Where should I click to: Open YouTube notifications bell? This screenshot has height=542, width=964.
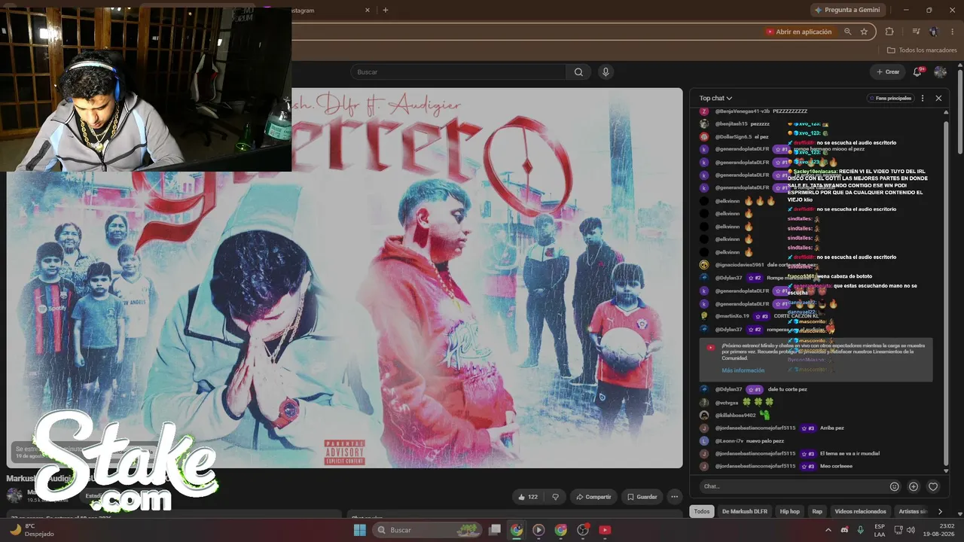point(917,72)
